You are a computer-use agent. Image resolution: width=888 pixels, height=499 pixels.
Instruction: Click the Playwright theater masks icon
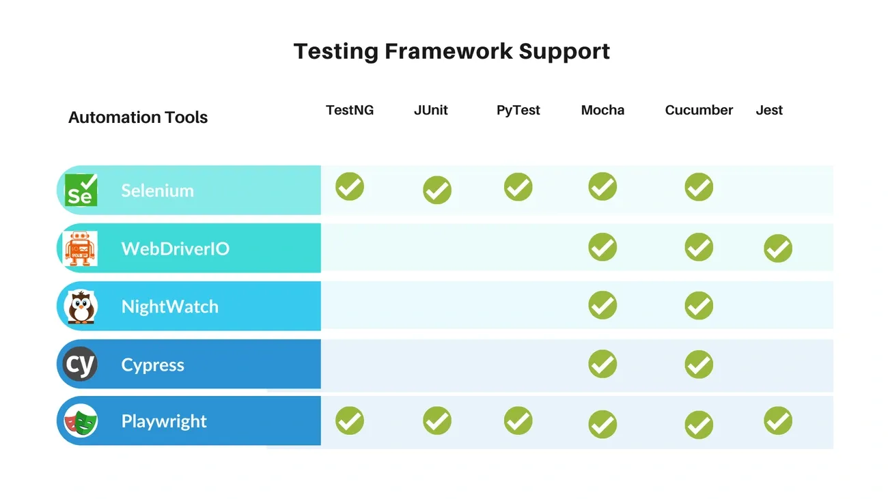pos(81,421)
